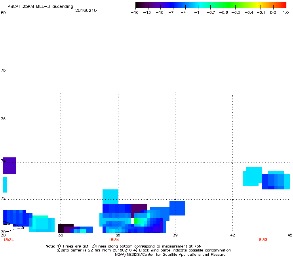293x257 pixels.
Task: Click the purple data block near 74N
Action: pos(10,166)
